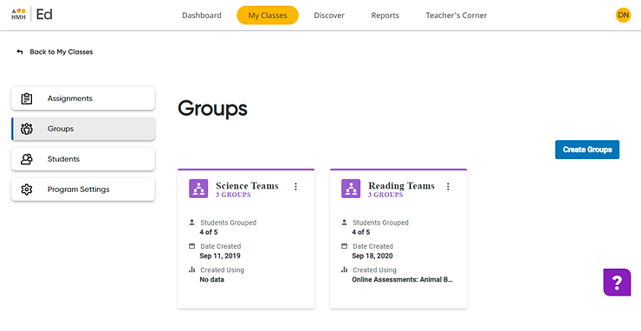Click the Assignments clipboard icon
The width and height of the screenshot is (641, 331).
pyautogui.click(x=27, y=99)
